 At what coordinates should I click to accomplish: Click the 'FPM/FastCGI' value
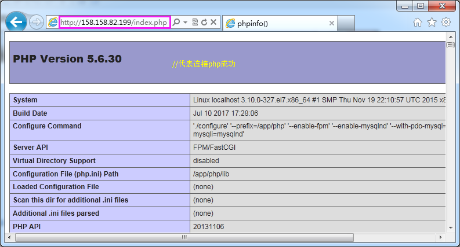[214, 148]
